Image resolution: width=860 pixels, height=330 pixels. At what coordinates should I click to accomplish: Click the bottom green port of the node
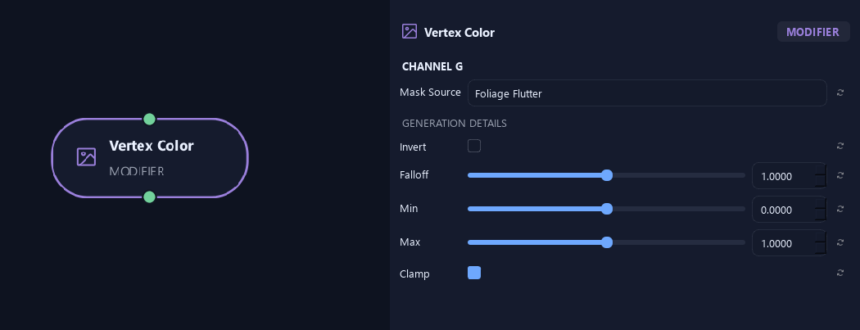pyautogui.click(x=149, y=197)
